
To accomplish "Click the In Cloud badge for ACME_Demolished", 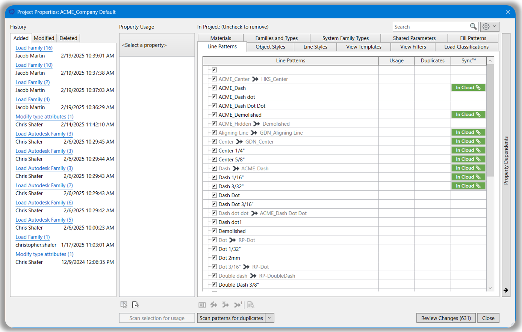I will click(468, 114).
